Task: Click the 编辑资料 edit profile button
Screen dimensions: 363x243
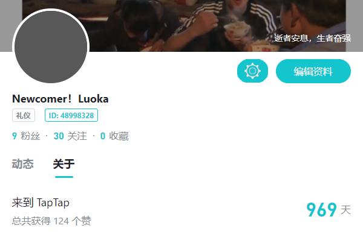Action: click(x=313, y=71)
